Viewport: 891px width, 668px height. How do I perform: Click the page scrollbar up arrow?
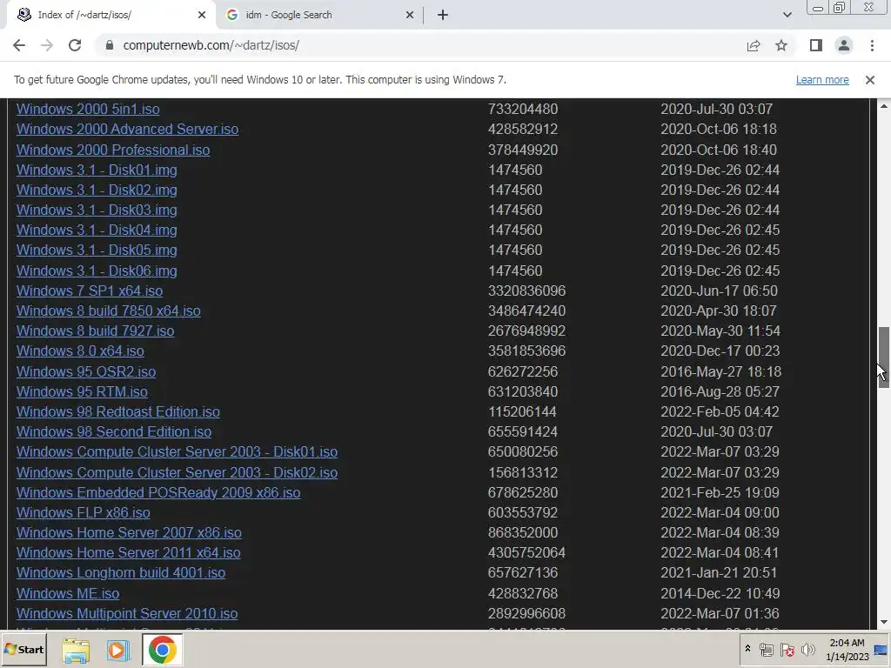pyautogui.click(x=884, y=106)
